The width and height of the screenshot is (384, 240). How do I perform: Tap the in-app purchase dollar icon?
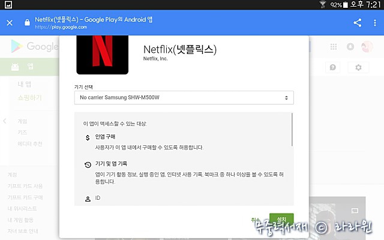(88, 137)
